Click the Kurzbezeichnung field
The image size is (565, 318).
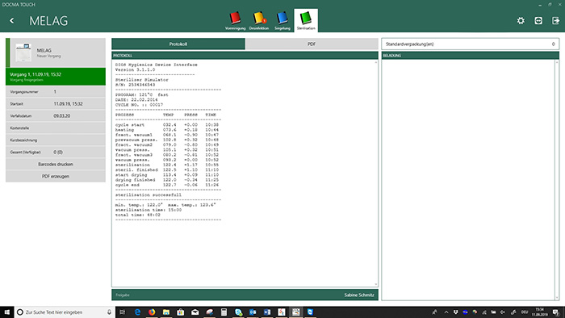tap(56, 140)
